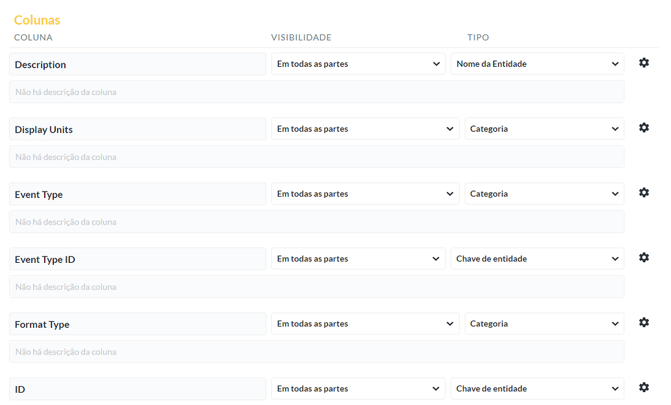Click description field below Description column
The width and height of the screenshot is (671, 405).
(316, 92)
